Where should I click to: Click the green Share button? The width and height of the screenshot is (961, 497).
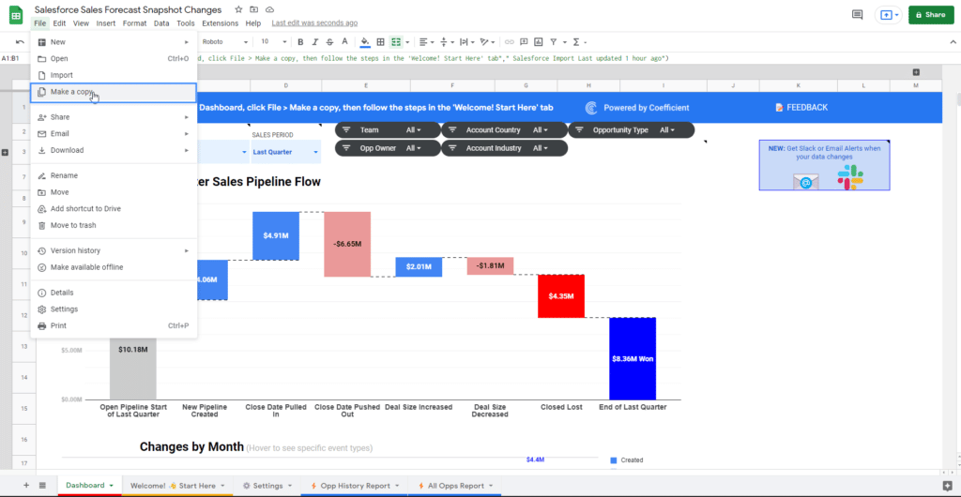coord(932,15)
